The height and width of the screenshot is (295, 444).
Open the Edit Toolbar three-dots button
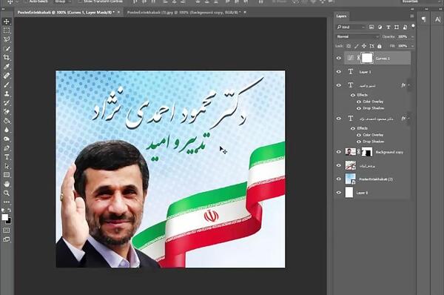7,202
